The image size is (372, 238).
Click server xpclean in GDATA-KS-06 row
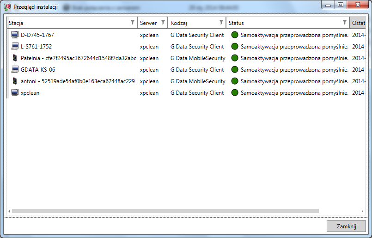point(149,69)
